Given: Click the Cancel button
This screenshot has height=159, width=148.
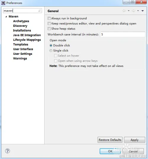Looking at the screenshot, I should coord(133,151).
